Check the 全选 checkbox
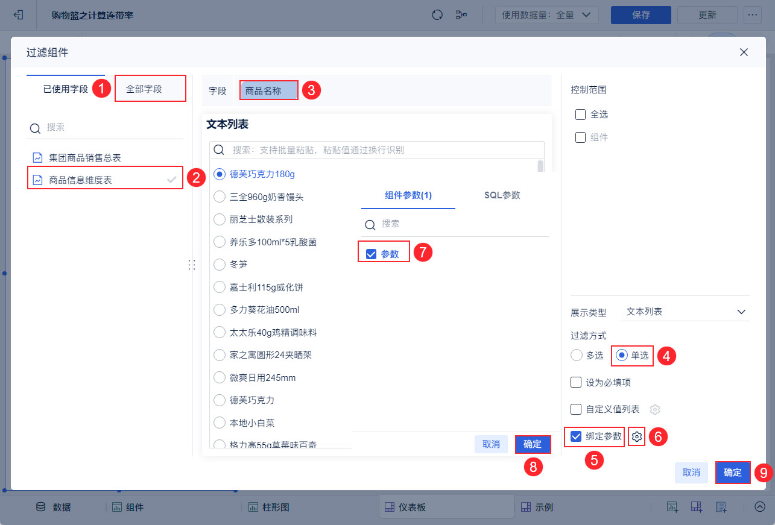Screen dimensions: 775x525 pyautogui.click(x=581, y=115)
